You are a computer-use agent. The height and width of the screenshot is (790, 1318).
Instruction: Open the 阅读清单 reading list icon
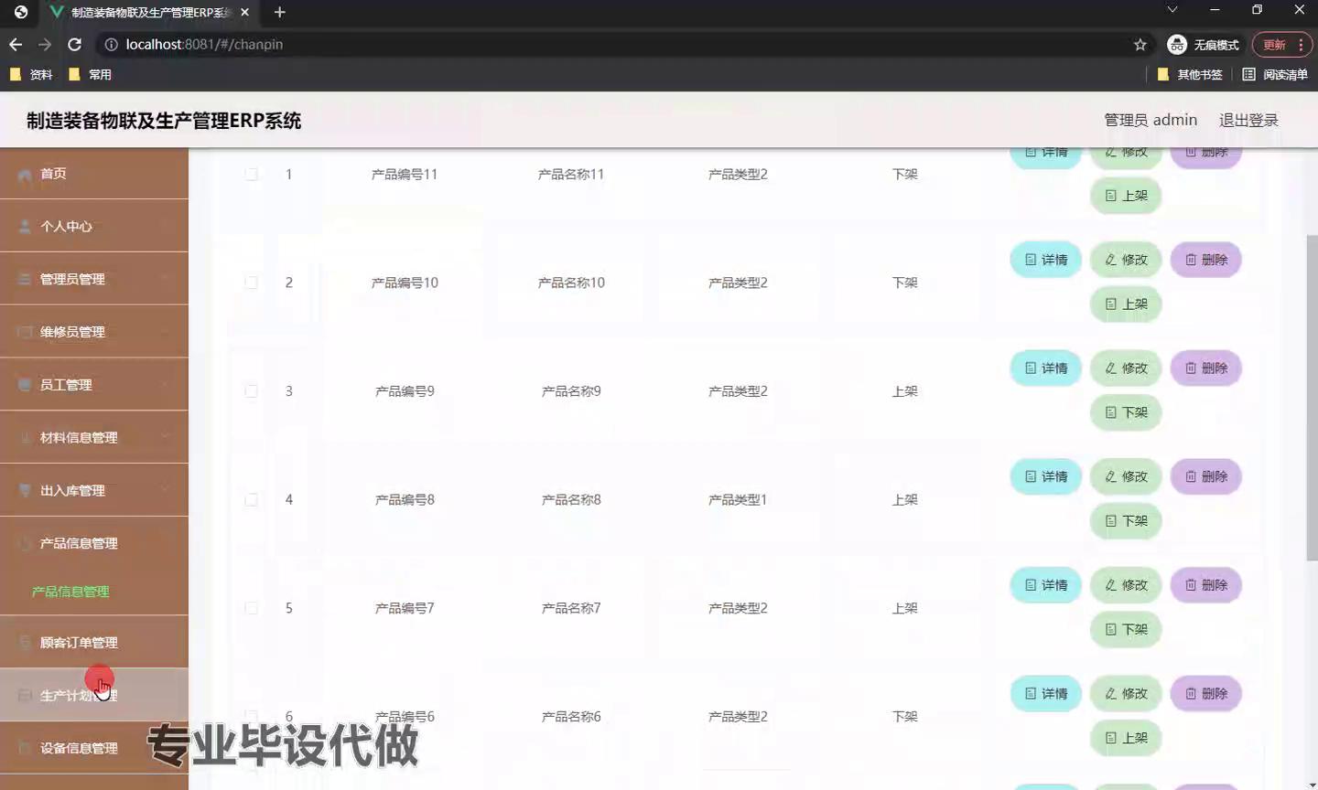point(1248,74)
